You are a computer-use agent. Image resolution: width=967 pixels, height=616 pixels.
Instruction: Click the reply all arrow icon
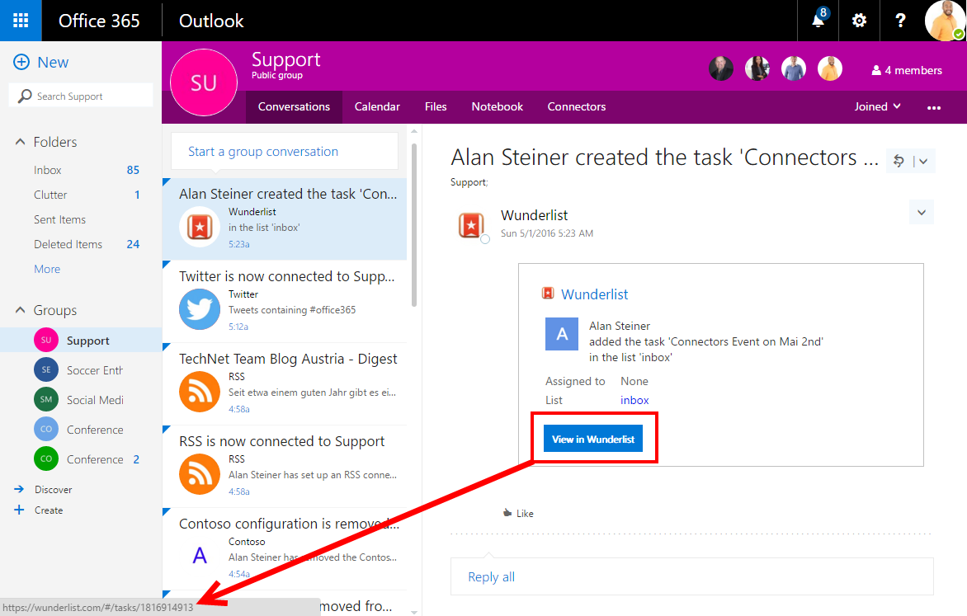pos(899,161)
